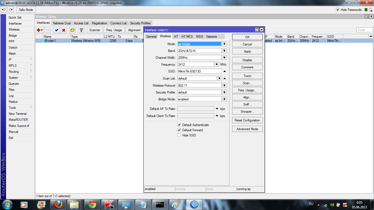374x210 pixels.
Task: Open the Scan List dropdown
Action: 219,78
